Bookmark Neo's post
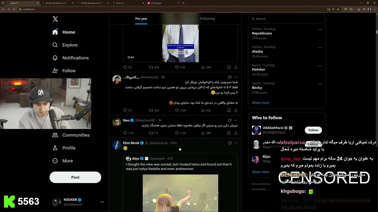 tap(229, 133)
